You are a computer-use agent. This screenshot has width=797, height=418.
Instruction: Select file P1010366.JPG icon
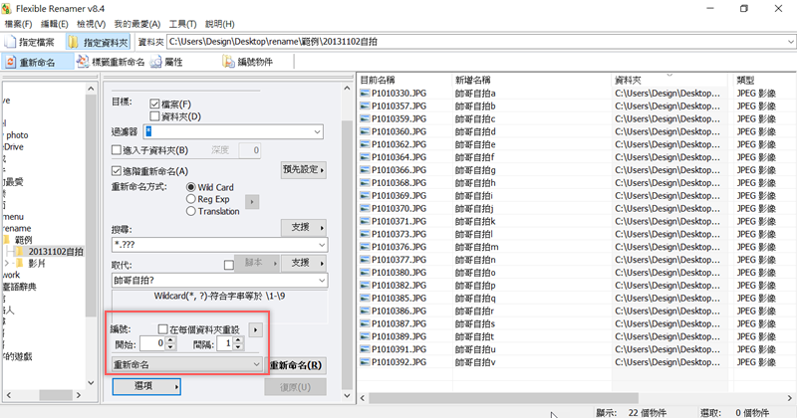(x=365, y=169)
